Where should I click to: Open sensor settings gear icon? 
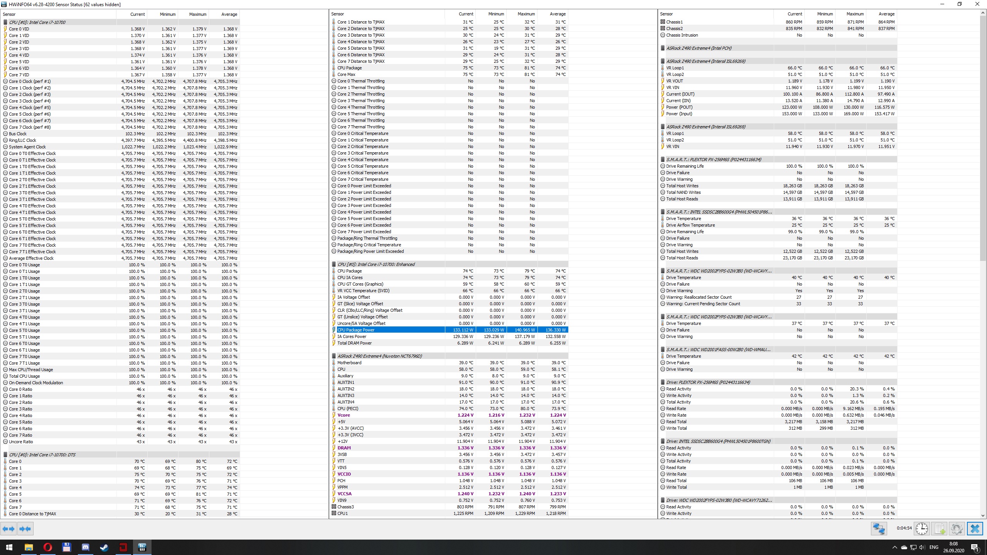point(957,529)
